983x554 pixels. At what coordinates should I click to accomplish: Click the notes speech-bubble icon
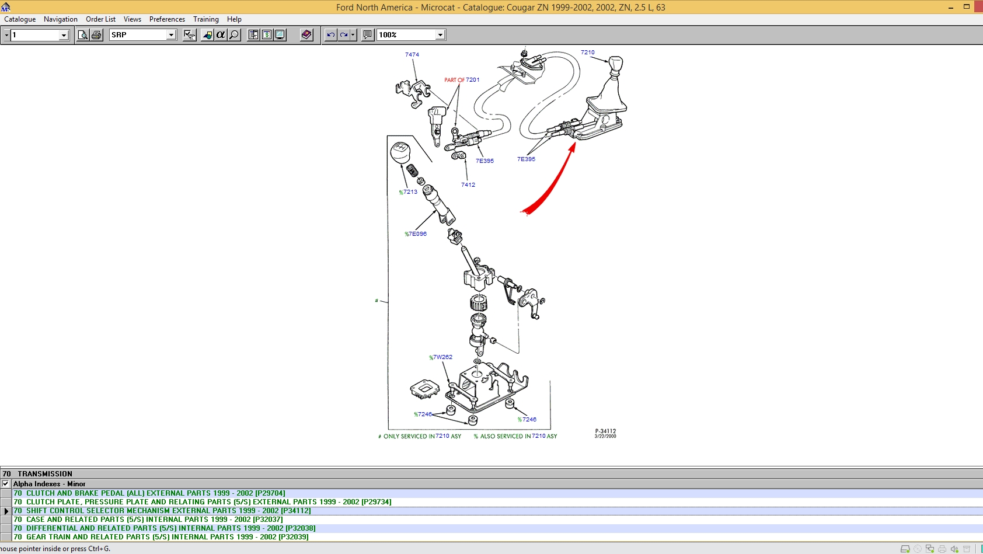pyautogui.click(x=367, y=35)
